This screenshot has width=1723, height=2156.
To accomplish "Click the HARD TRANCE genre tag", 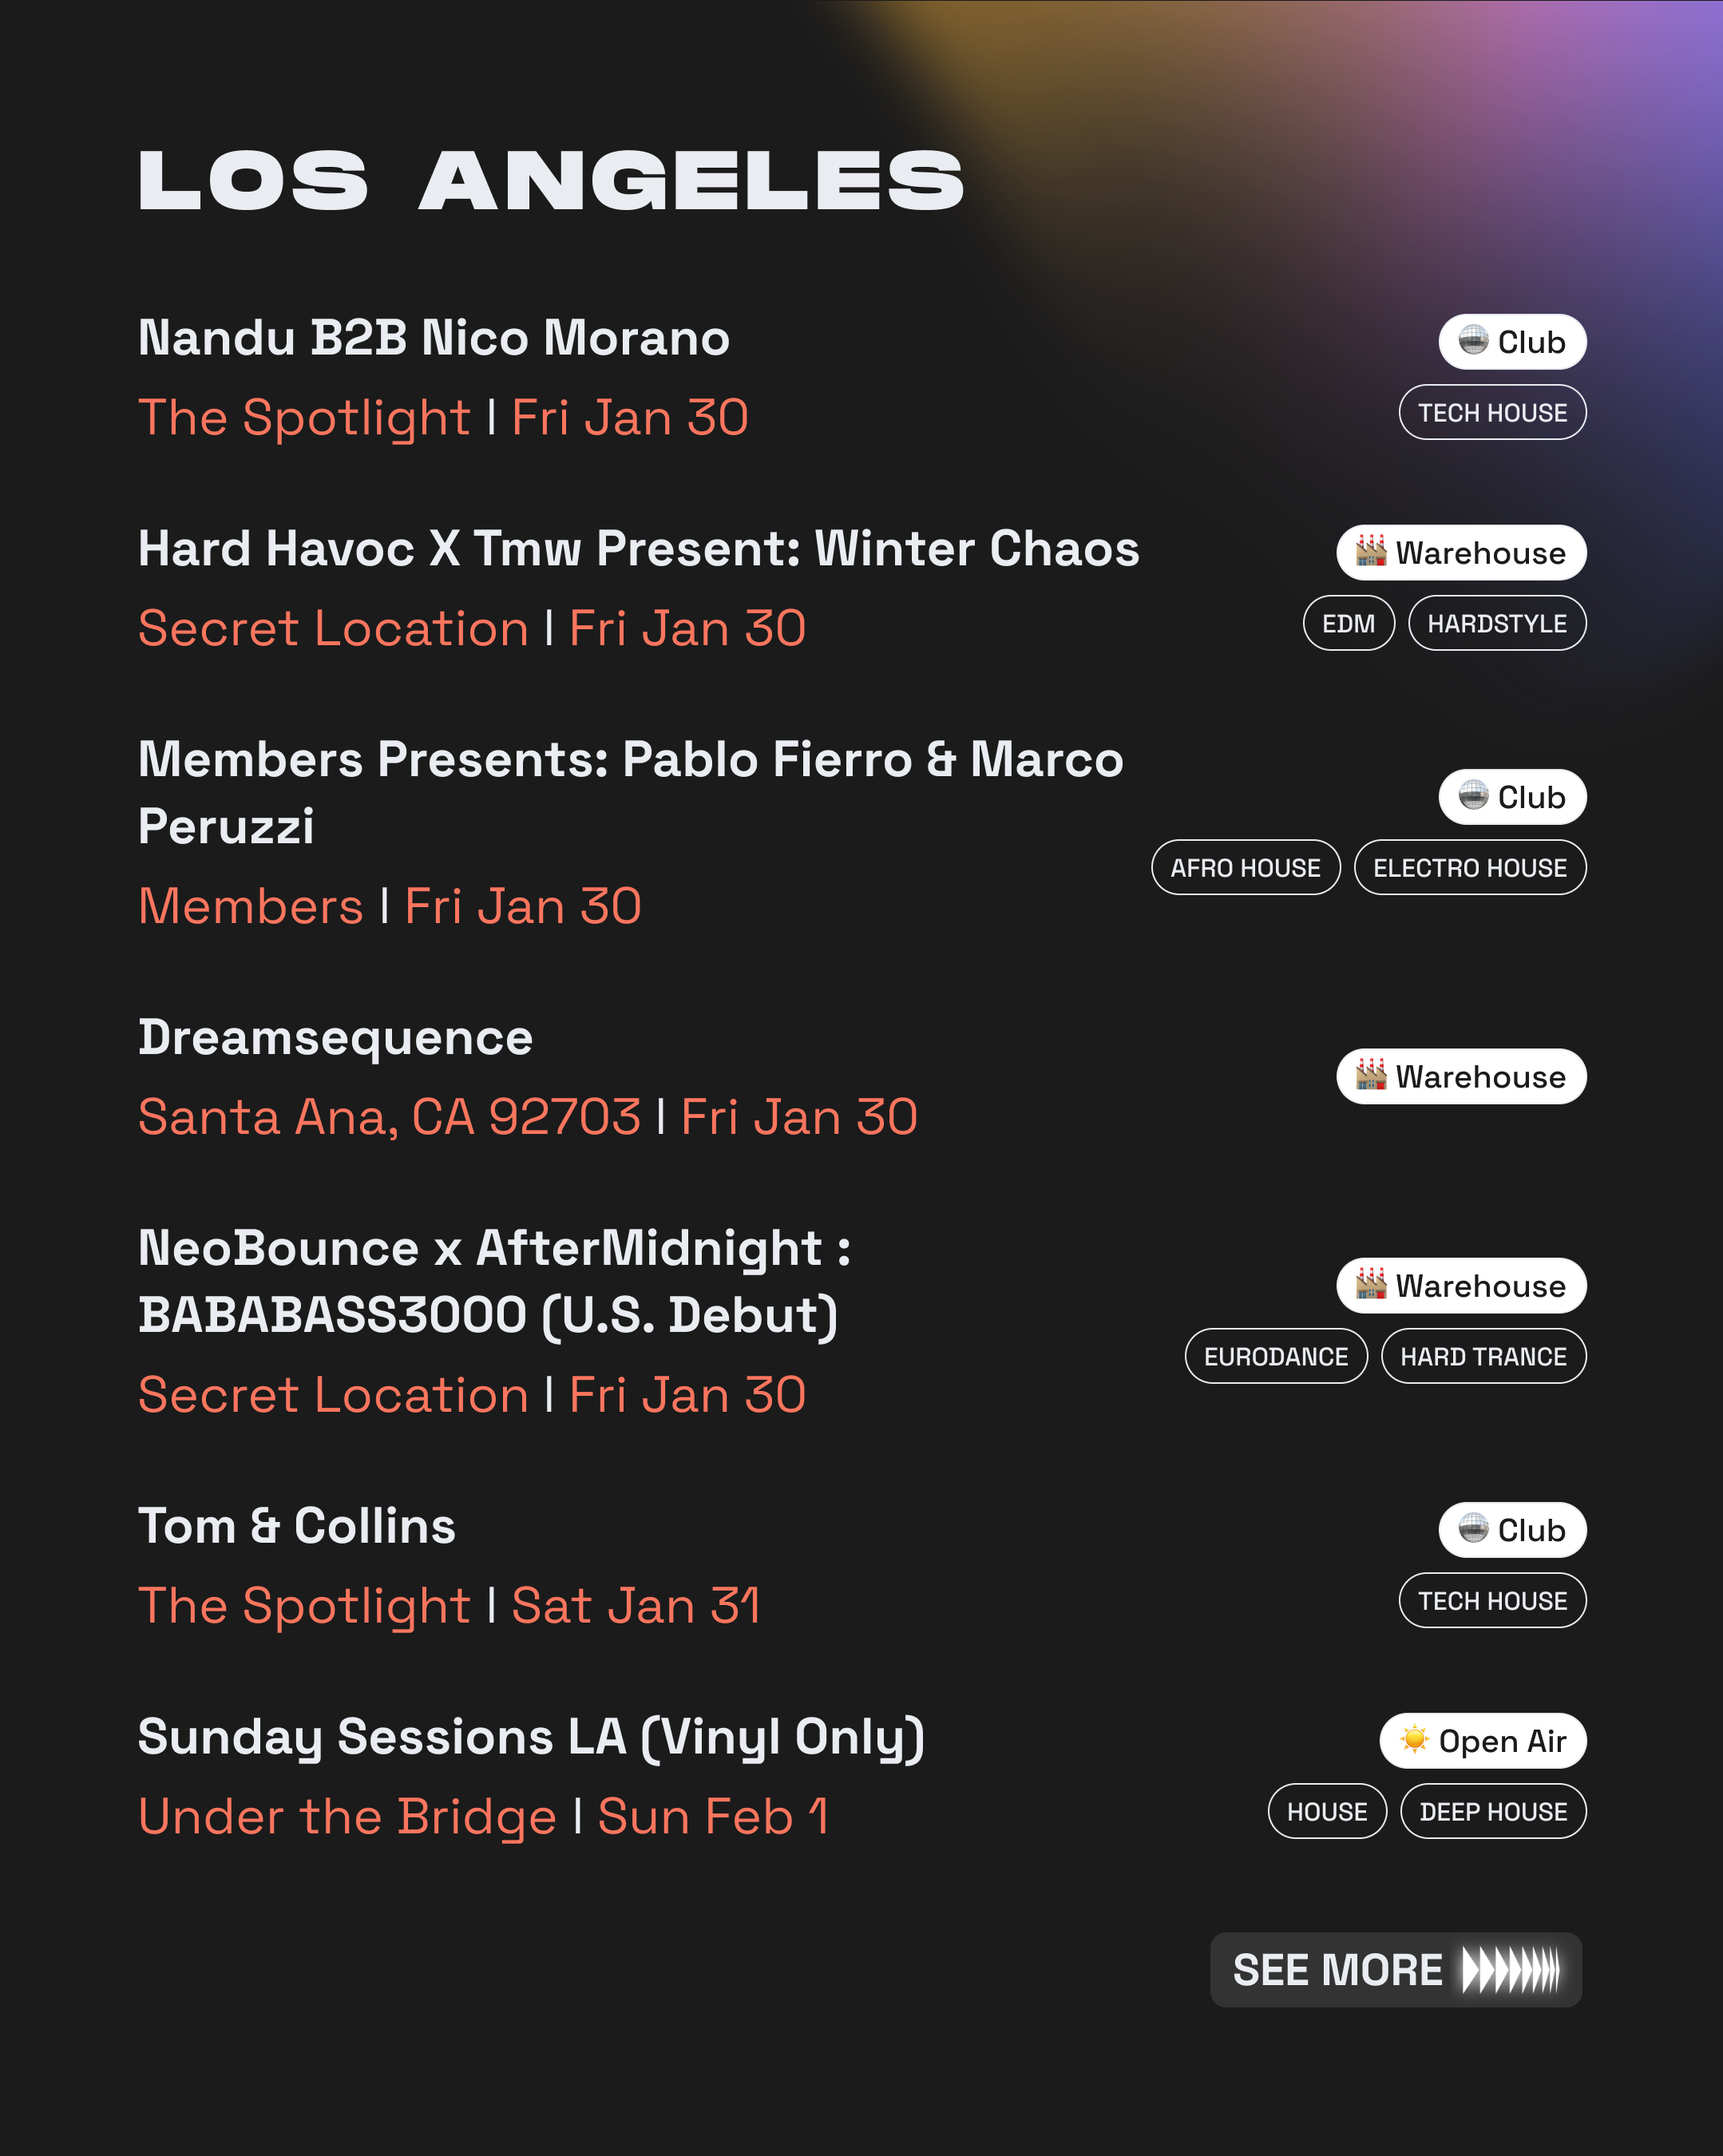I will 1483,1357.
